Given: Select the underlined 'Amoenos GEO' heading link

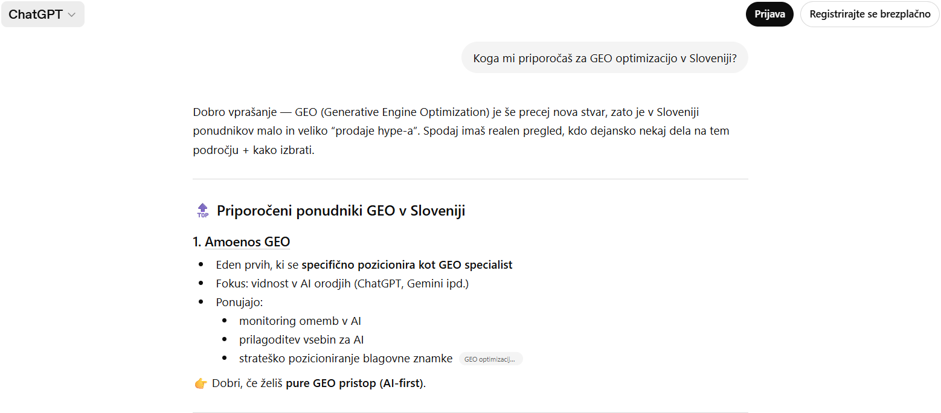Looking at the screenshot, I should click(x=247, y=241).
